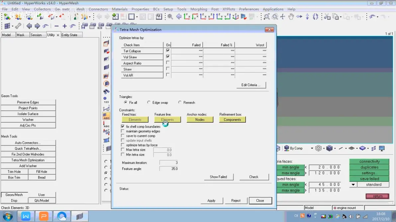This screenshot has width=396, height=222.
Task: Open the Preferences menu
Action: (x=249, y=9)
